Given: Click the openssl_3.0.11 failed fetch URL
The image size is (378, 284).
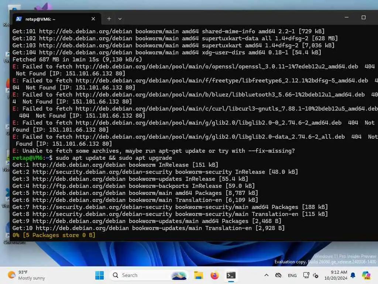Looking at the screenshot, I should point(217,67).
